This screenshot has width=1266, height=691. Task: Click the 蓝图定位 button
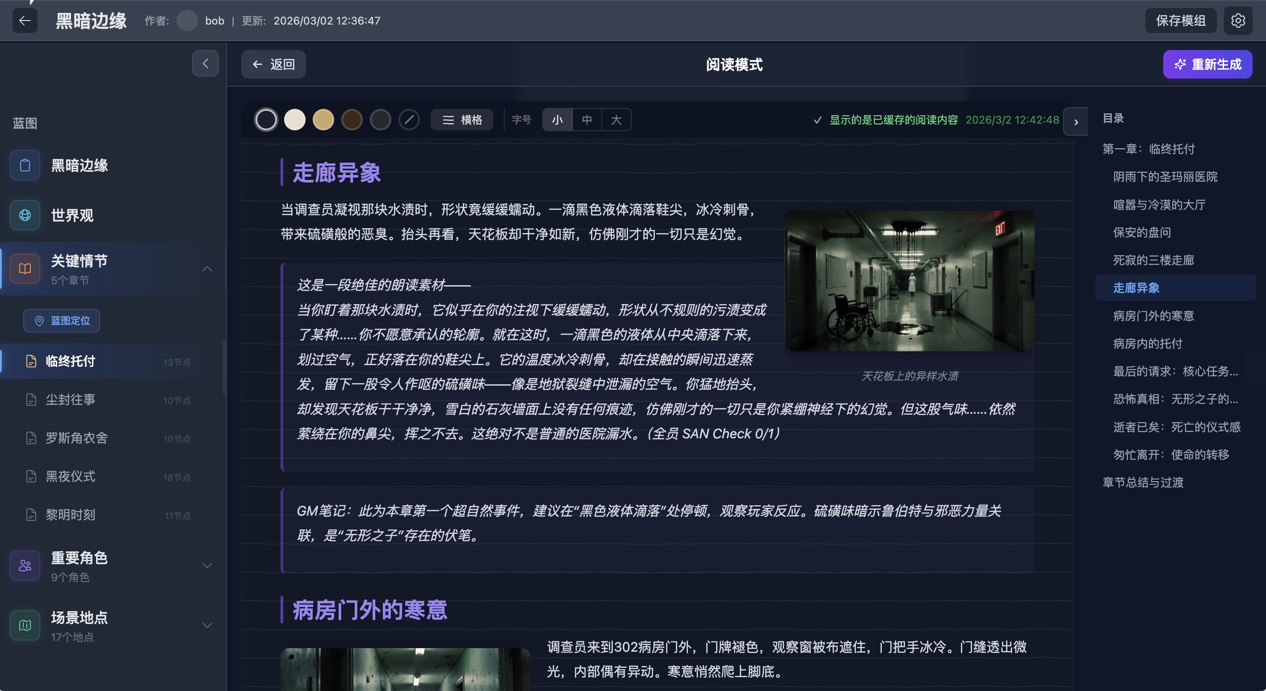(61, 320)
